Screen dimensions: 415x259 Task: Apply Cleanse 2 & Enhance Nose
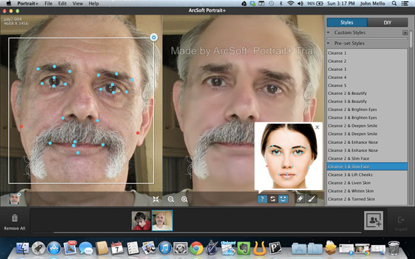(x=367, y=143)
